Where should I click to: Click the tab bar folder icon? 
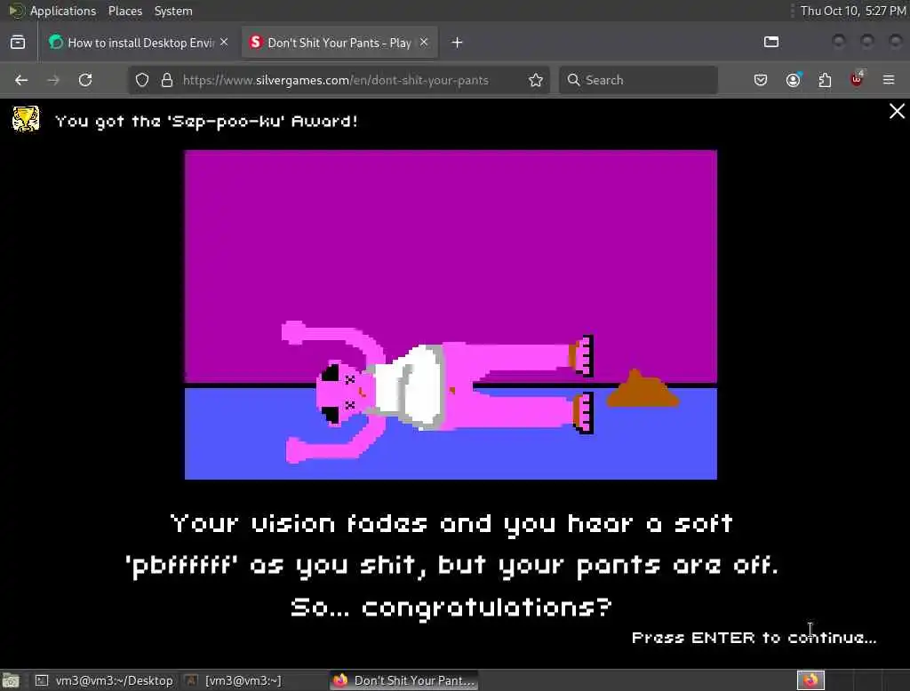click(x=771, y=42)
